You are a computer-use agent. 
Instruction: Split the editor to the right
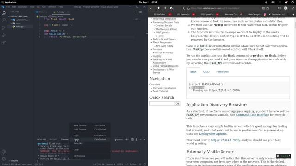point(141,12)
